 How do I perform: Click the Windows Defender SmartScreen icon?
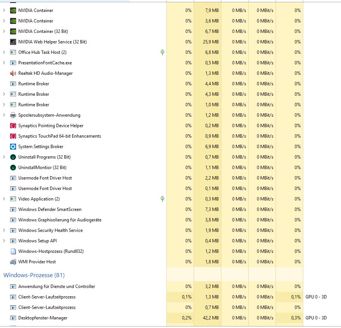(x=13, y=209)
